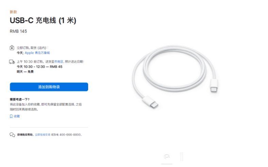Image resolution: width=268 pixels, height=167 pixels.
Task: Click the 今天 10:30 - 12:30 delivery option
Action: (x=39, y=67)
